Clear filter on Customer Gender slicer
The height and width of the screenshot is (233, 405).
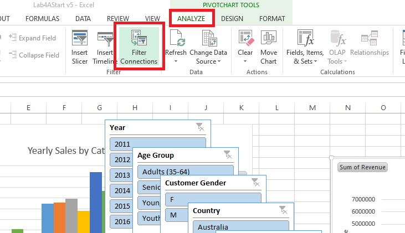[255, 182]
